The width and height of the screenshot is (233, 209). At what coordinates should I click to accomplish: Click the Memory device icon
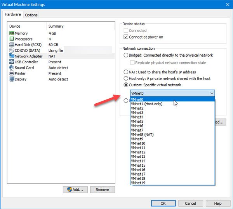click(12, 33)
